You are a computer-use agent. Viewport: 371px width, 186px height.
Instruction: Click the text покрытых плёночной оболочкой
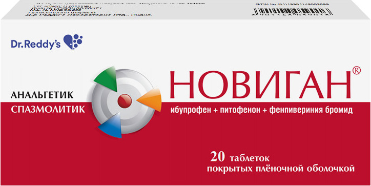[x=281, y=168]
